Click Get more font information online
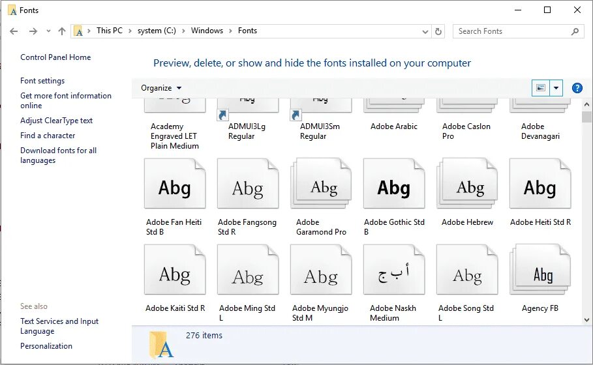The height and width of the screenshot is (365, 593). click(66, 100)
